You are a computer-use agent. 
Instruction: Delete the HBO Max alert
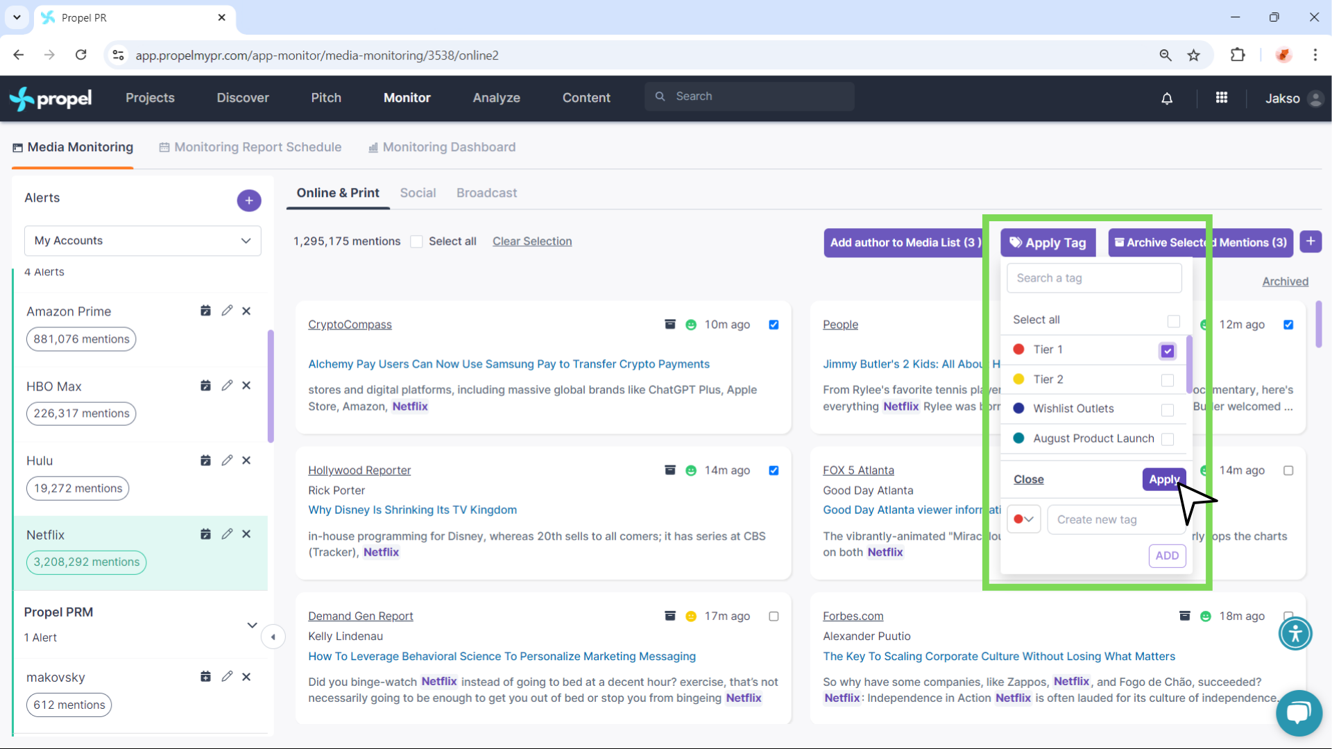(246, 386)
